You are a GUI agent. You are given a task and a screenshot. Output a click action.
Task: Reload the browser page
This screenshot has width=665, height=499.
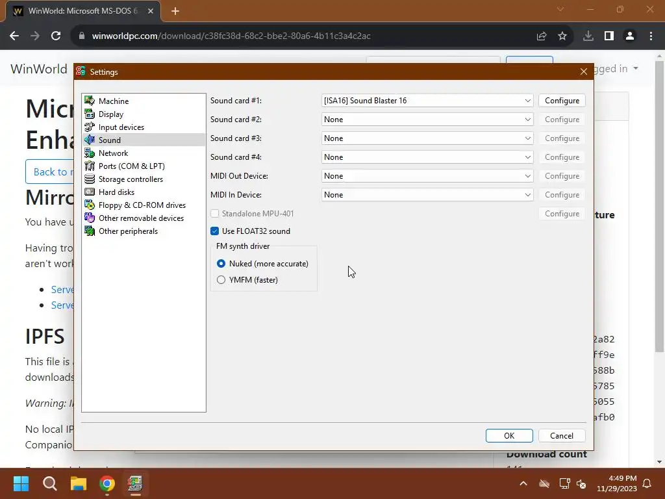tap(56, 36)
